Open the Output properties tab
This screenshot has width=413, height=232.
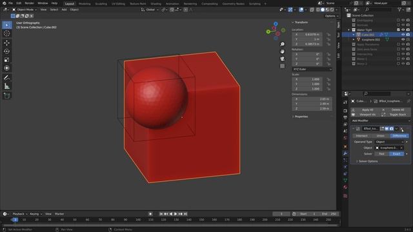pyautogui.click(x=345, y=117)
